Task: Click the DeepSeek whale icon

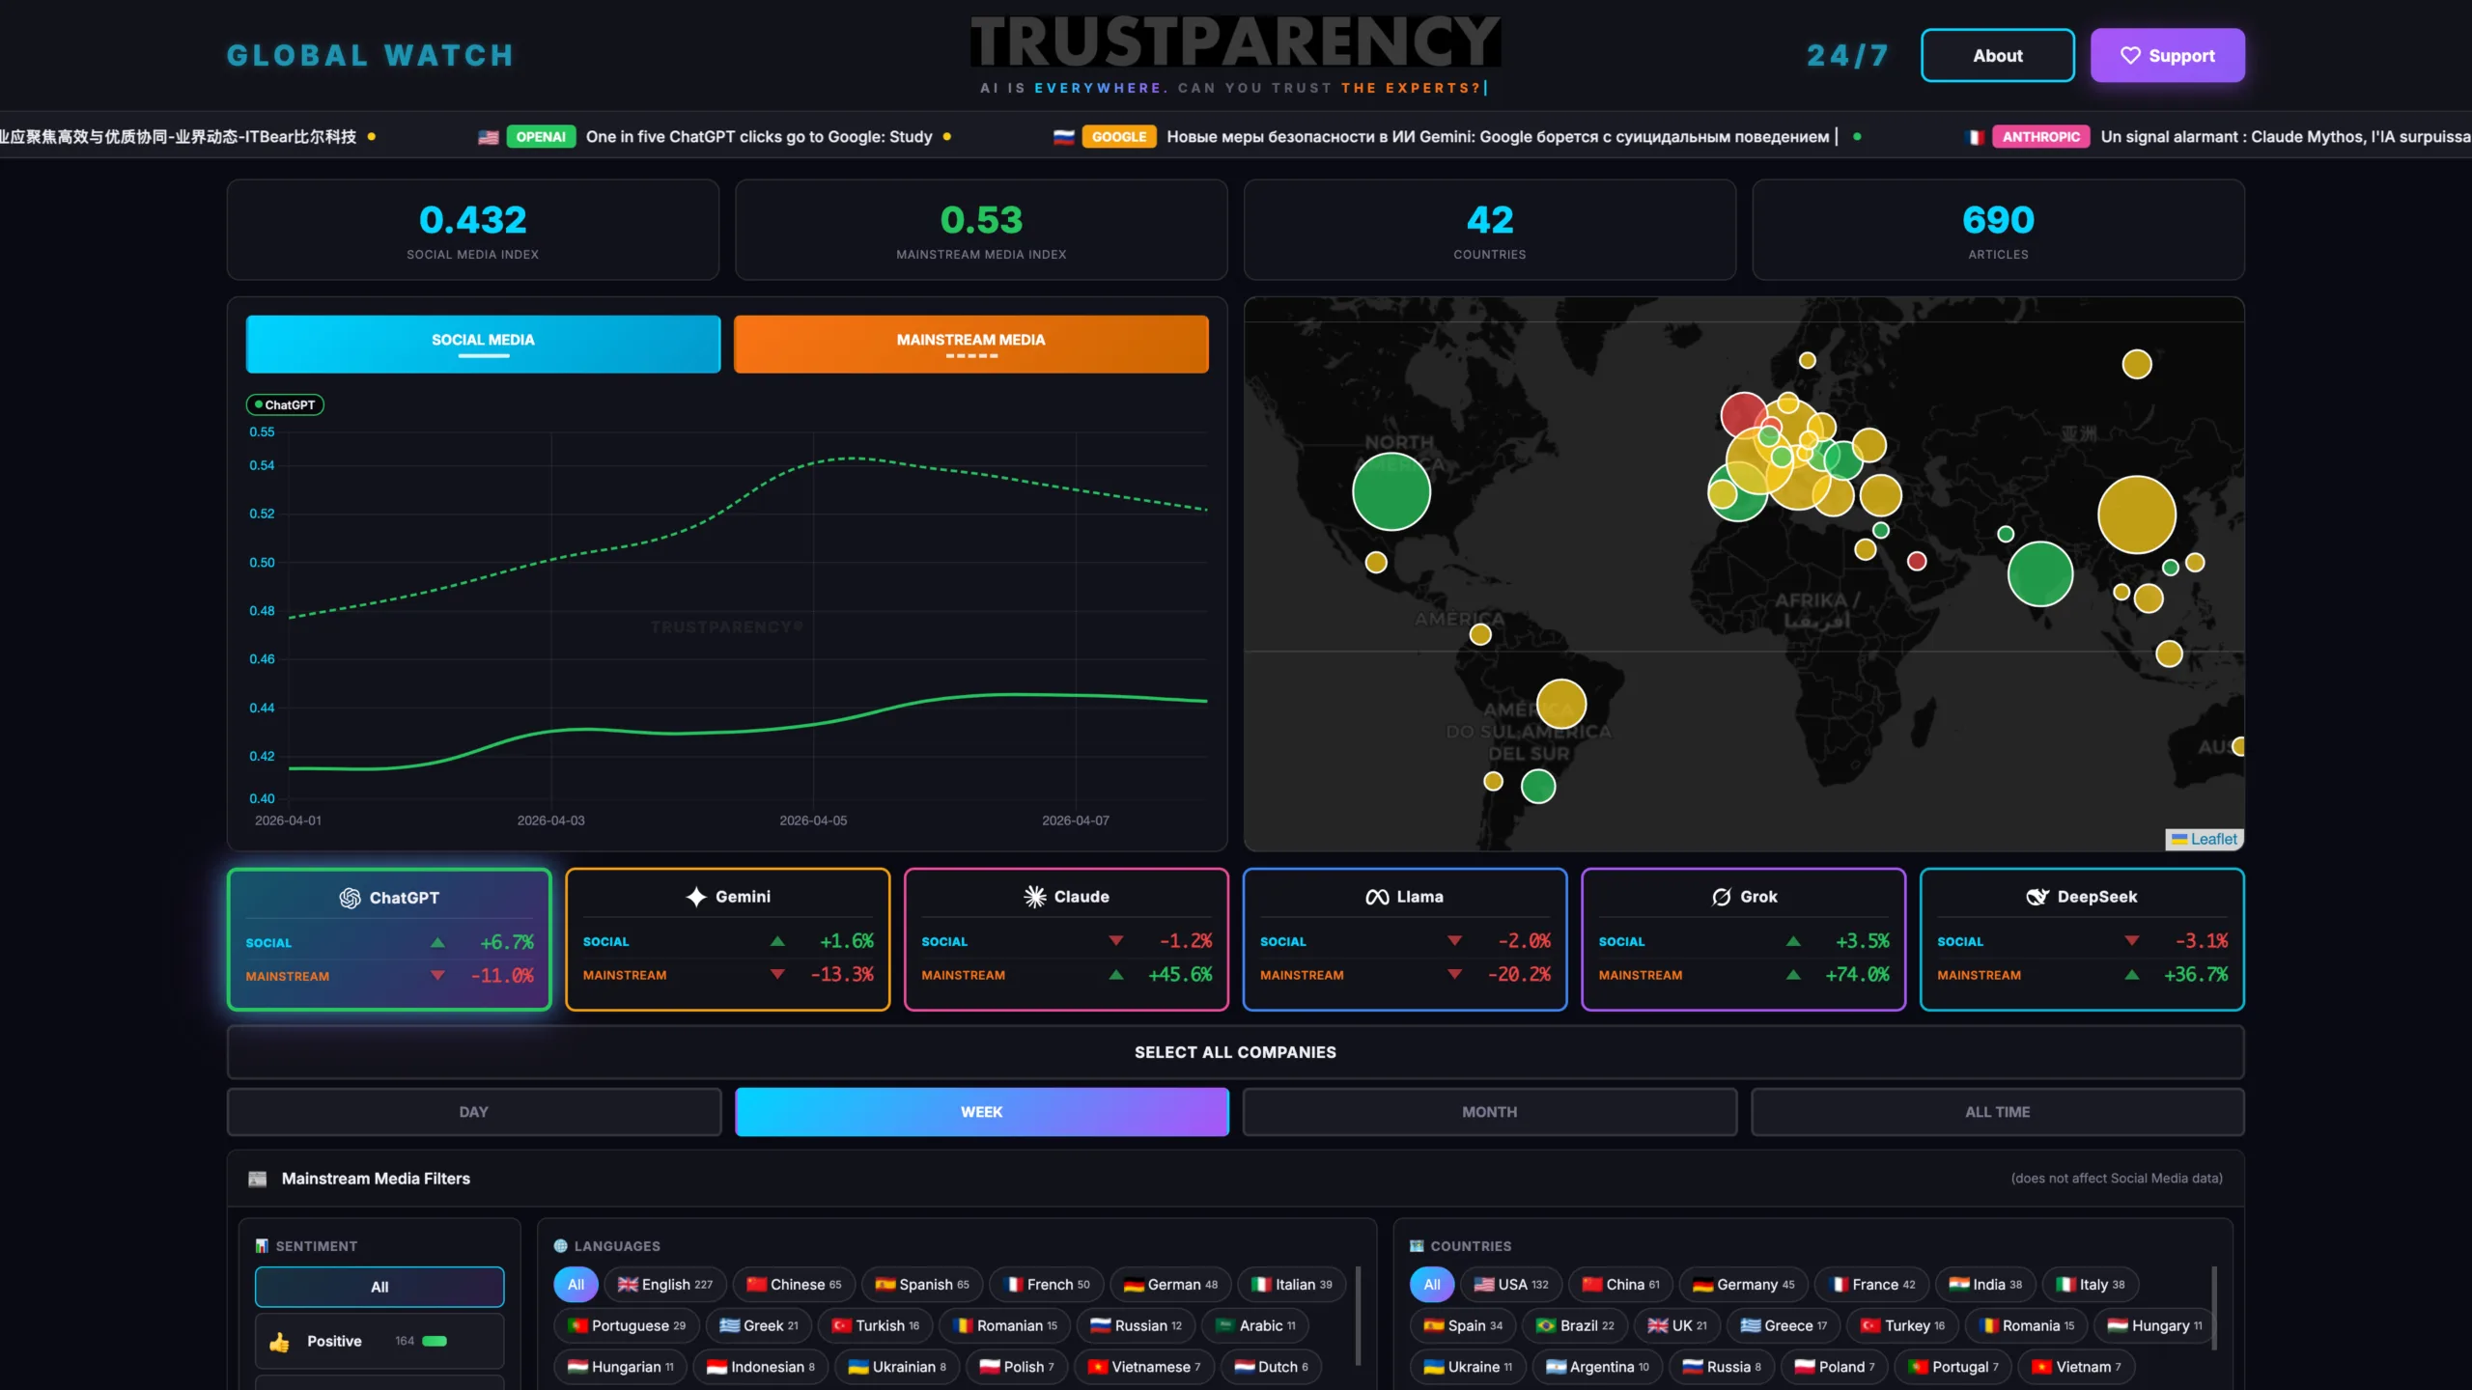Action: [2038, 896]
